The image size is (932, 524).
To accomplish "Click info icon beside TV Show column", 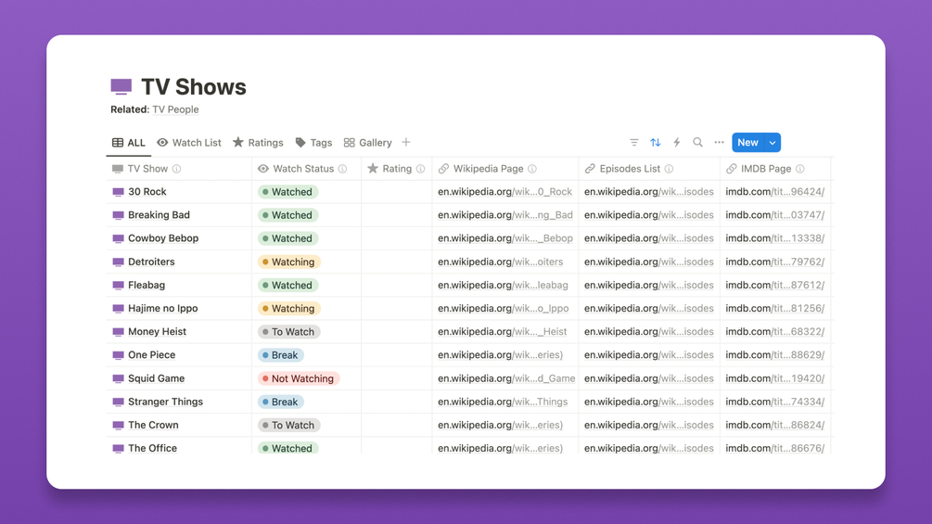I will coord(176,169).
